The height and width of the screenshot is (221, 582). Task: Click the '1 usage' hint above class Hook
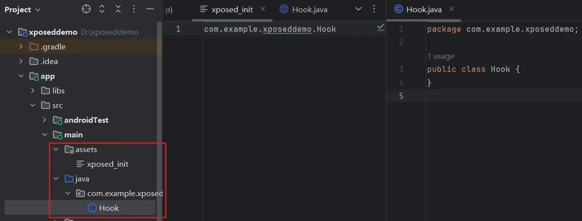pyautogui.click(x=440, y=56)
